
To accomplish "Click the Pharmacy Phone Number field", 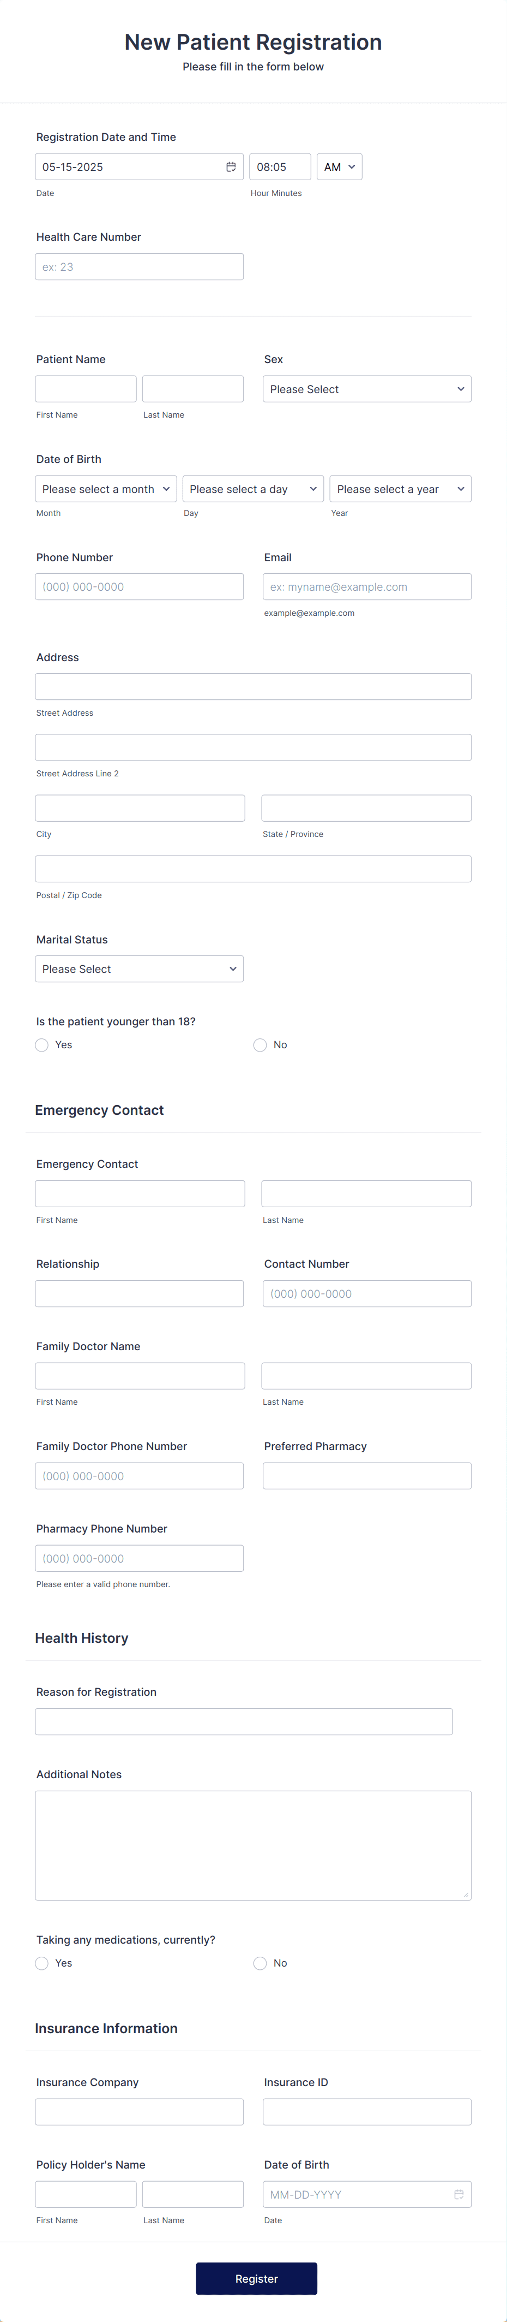I will tap(138, 1558).
